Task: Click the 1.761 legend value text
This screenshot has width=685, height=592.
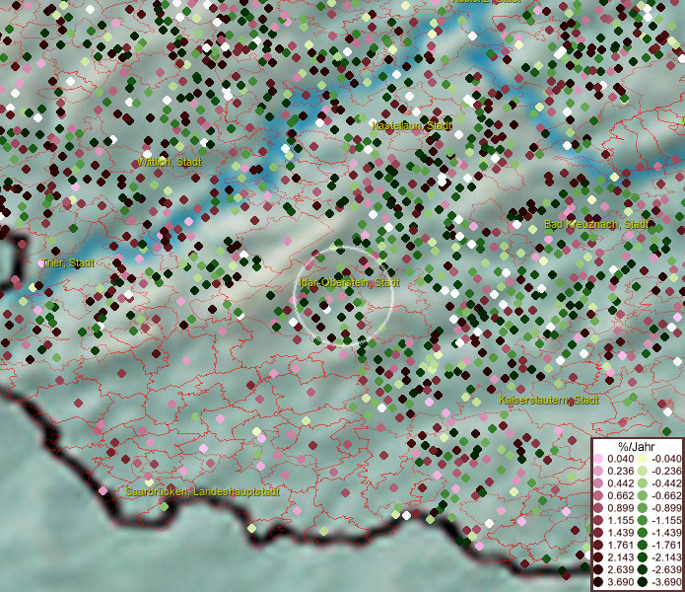Action: [x=620, y=546]
